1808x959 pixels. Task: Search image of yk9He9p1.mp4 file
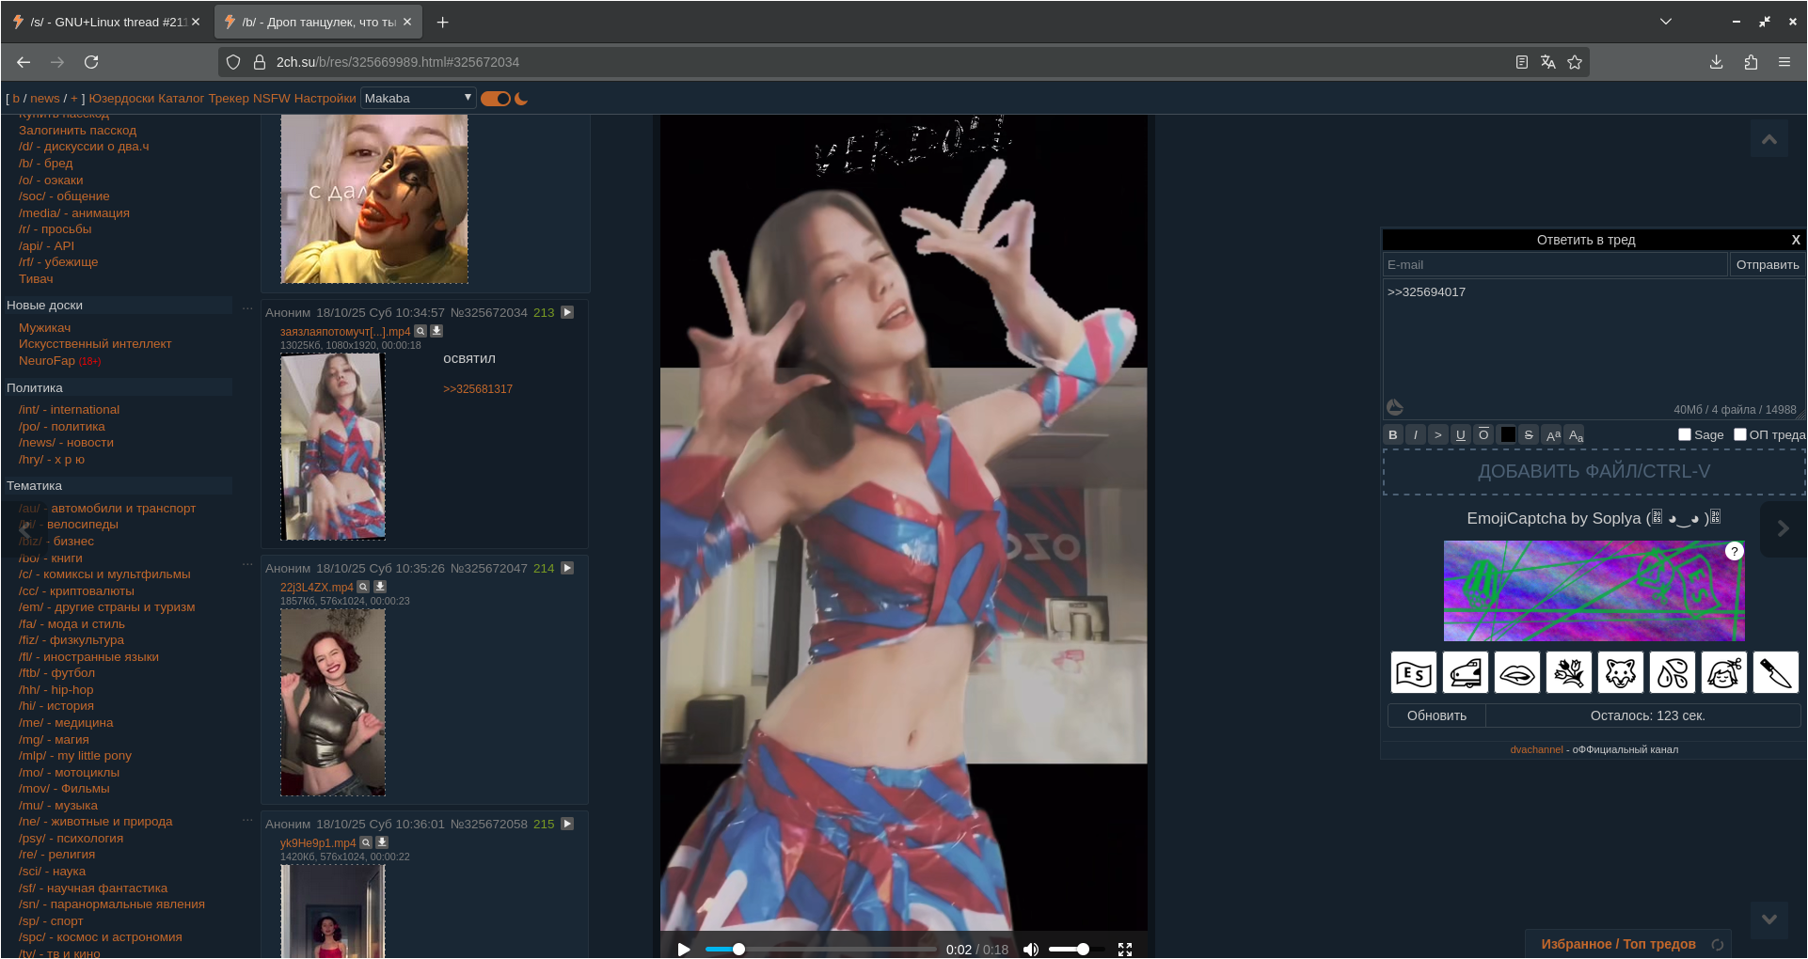366,842
